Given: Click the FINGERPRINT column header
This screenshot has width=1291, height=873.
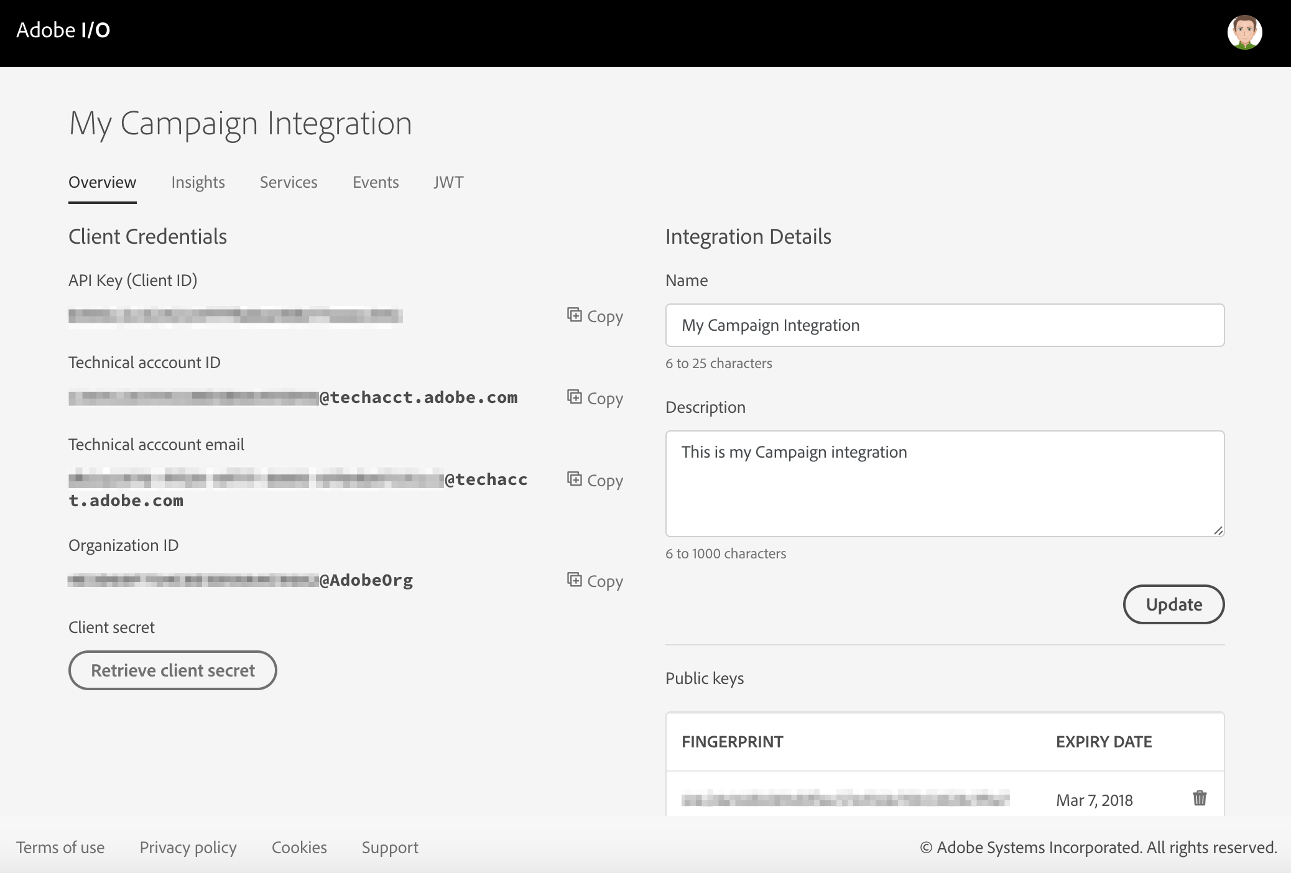Looking at the screenshot, I should click(733, 742).
